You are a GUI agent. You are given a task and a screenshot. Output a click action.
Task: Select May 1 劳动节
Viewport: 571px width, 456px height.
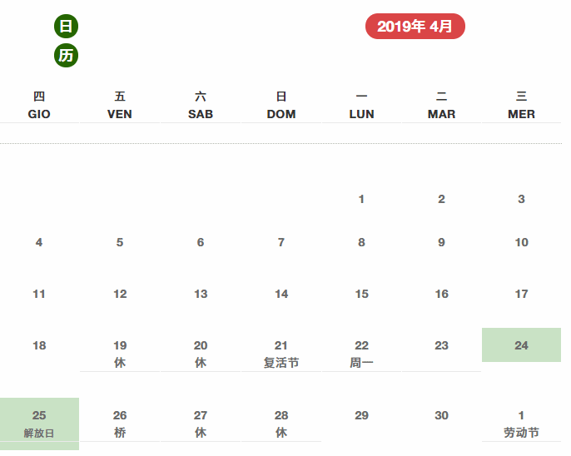[x=521, y=423]
